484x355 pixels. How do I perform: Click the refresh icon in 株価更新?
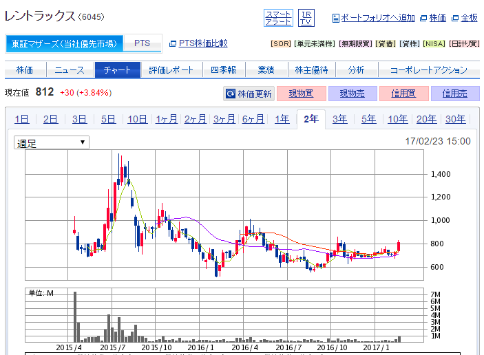[x=231, y=94]
